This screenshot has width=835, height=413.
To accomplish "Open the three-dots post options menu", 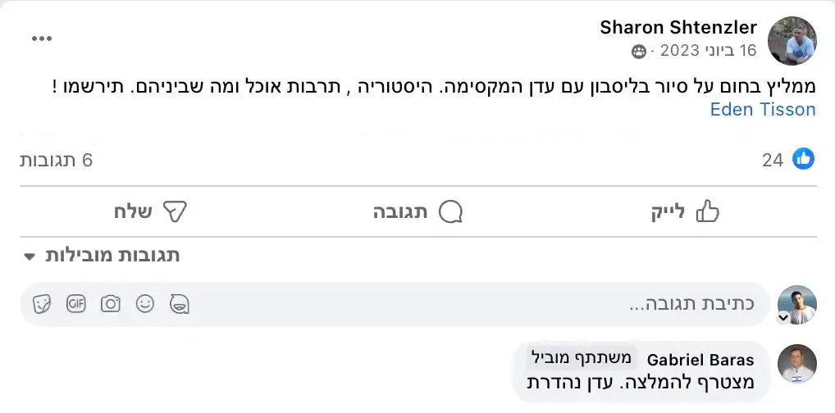I will pyautogui.click(x=41, y=39).
